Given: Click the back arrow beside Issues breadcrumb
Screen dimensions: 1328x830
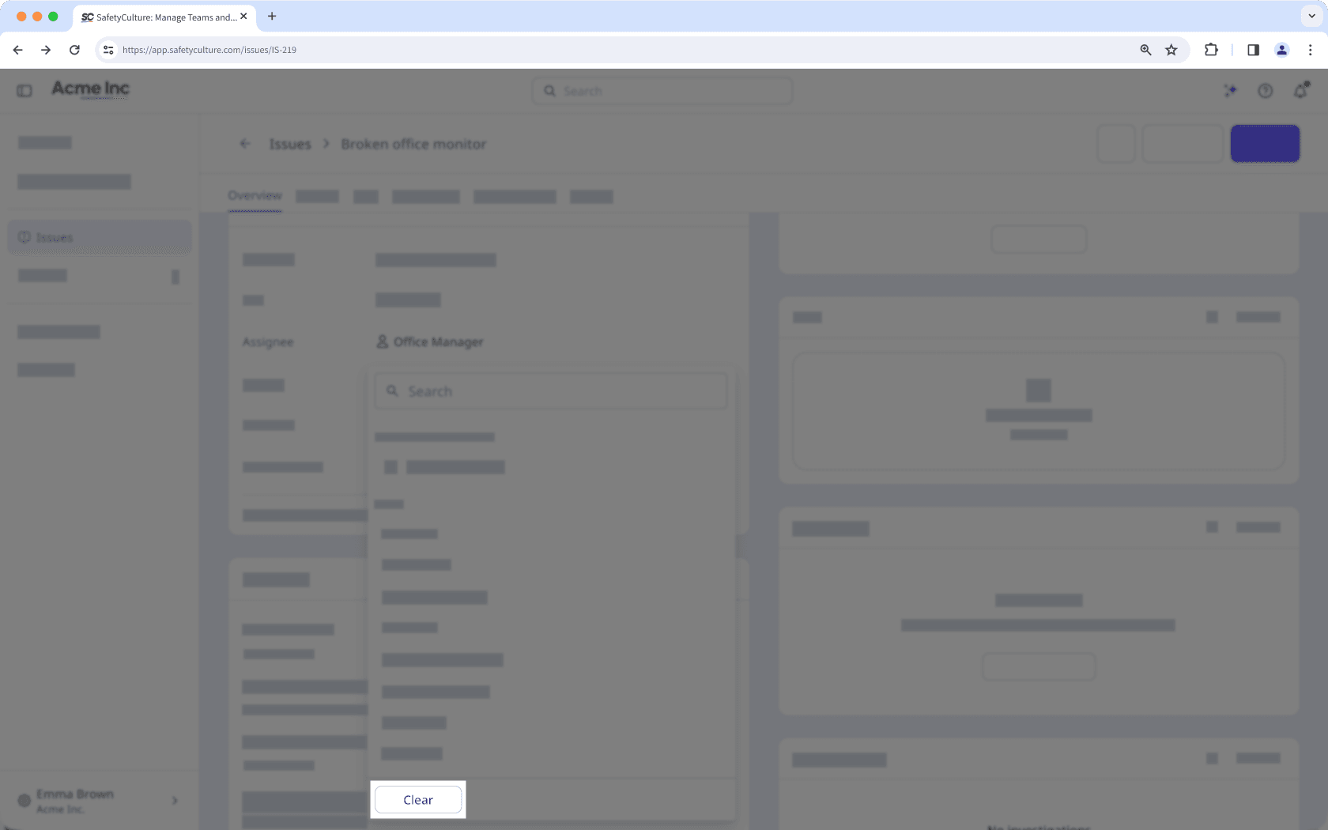Looking at the screenshot, I should [x=245, y=143].
